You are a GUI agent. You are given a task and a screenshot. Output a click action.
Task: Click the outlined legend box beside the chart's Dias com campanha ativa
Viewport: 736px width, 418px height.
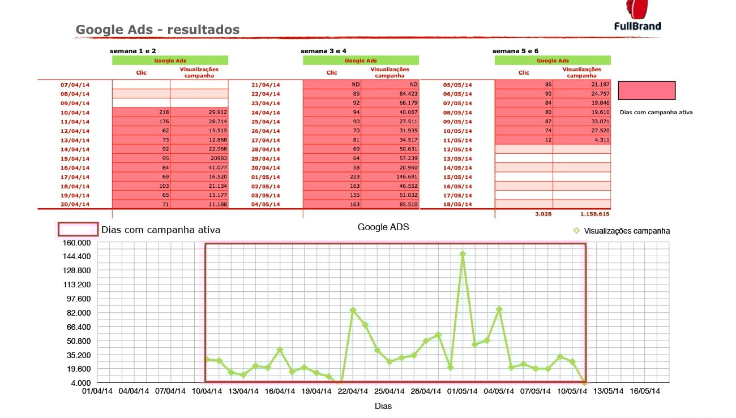(x=78, y=229)
